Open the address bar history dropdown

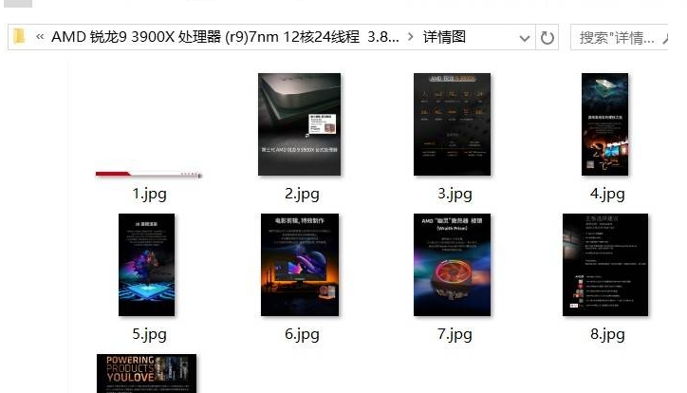point(524,38)
